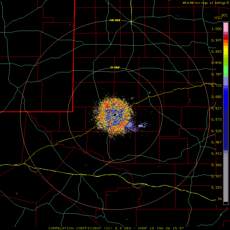230x230 pixels.
Task: Select the 0.680 scale value
Action: pyautogui.click(x=216, y=97)
